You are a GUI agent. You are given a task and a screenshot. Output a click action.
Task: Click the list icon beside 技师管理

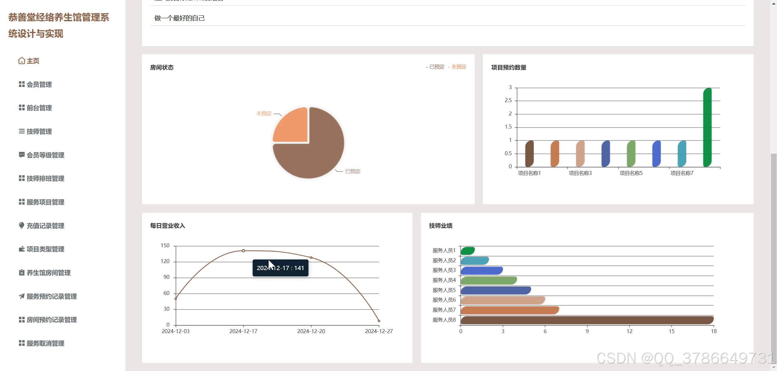coord(22,131)
